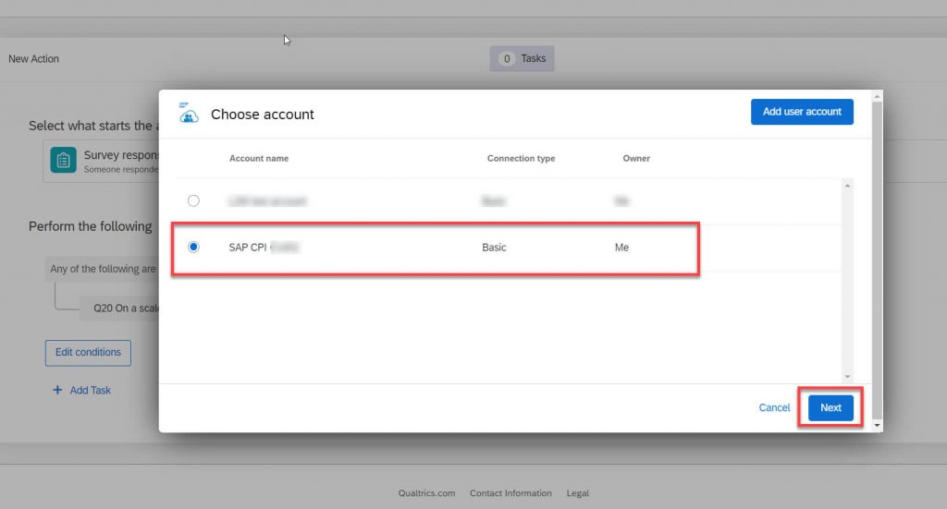Open the Legal footer link
The height and width of the screenshot is (509, 947).
[577, 492]
